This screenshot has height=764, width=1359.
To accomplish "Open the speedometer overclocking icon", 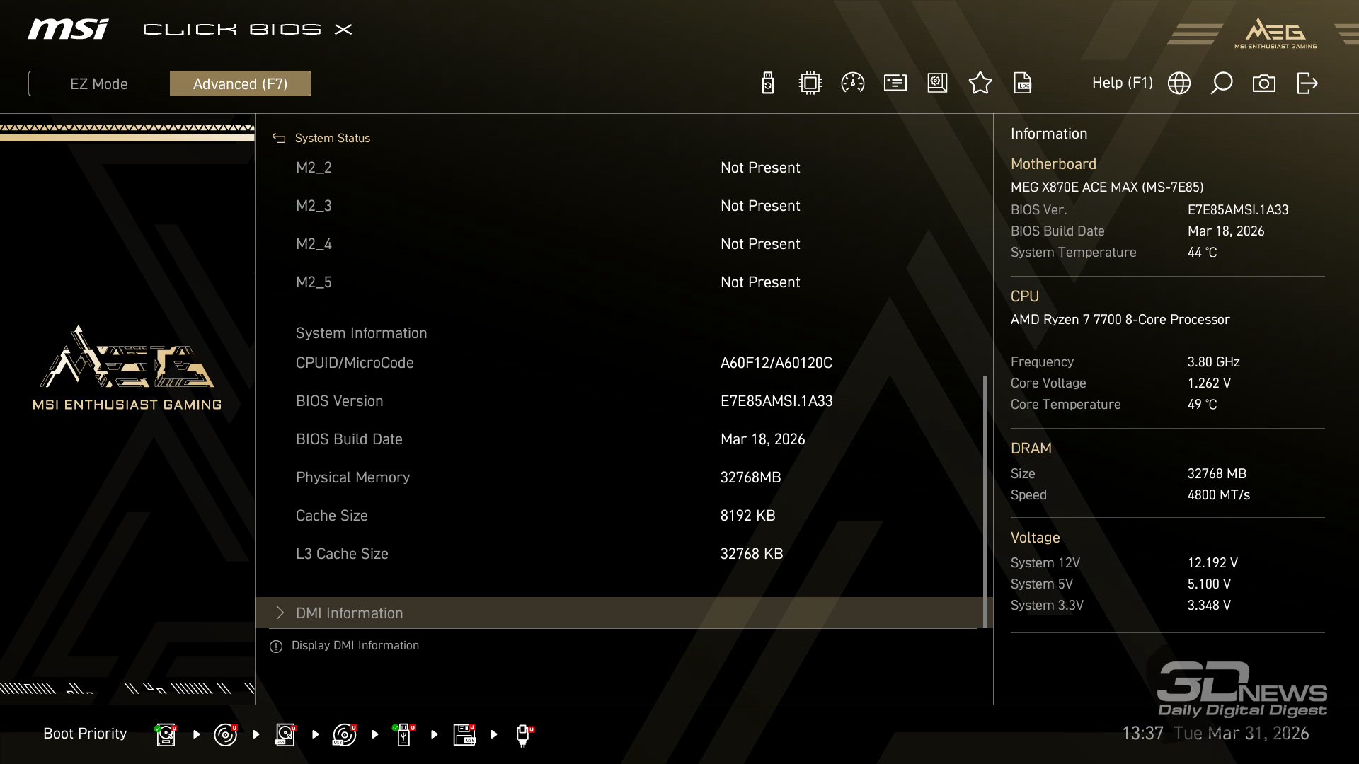I will [x=853, y=83].
